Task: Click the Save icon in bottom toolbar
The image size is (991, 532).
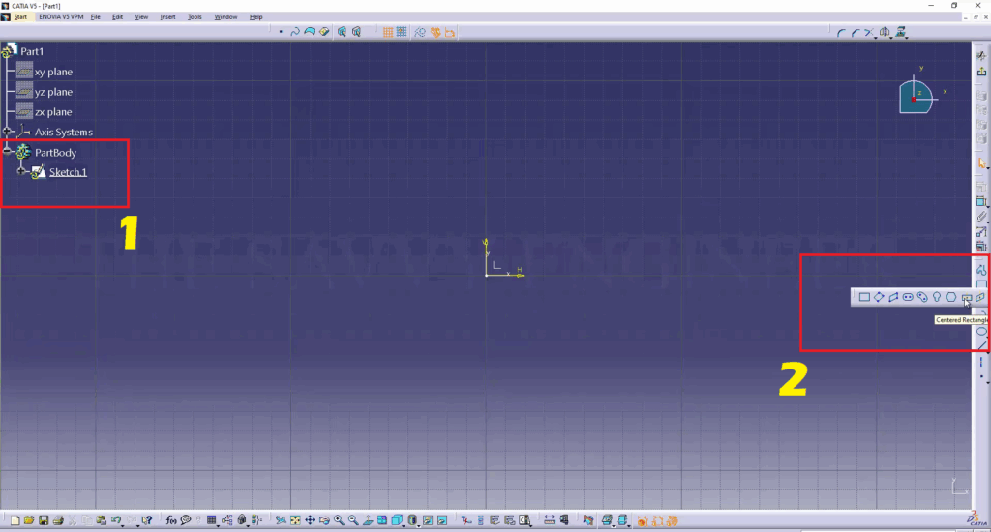Action: [x=44, y=520]
